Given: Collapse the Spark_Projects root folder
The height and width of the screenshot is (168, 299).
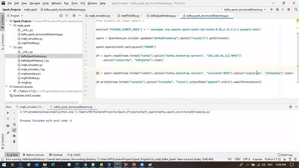Looking at the screenshot, I should tap(7, 21).
